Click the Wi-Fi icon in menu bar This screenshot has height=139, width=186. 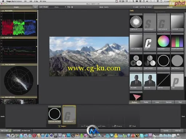158,1
